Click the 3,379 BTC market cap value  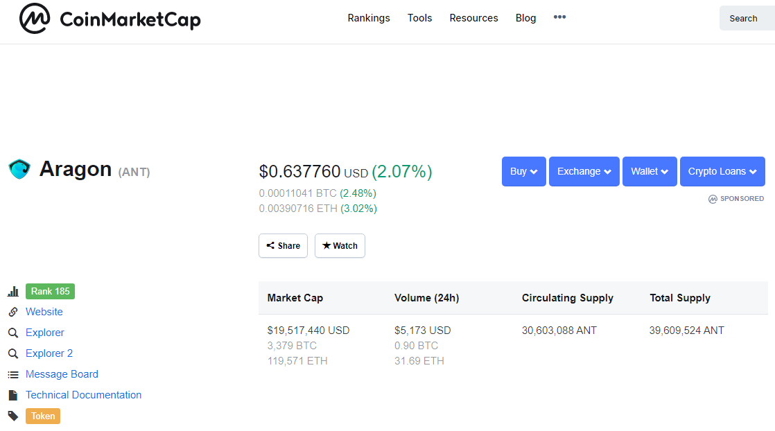tap(292, 346)
